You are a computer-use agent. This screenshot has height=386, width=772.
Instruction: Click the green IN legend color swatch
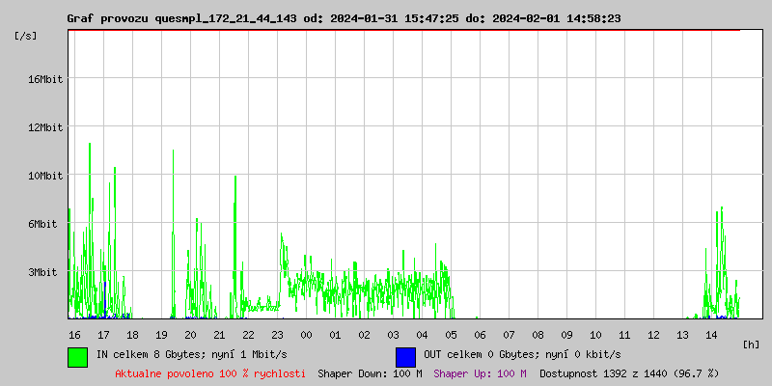tap(77, 356)
